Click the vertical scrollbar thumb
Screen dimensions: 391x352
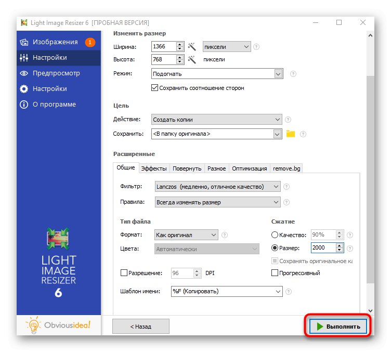point(370,179)
